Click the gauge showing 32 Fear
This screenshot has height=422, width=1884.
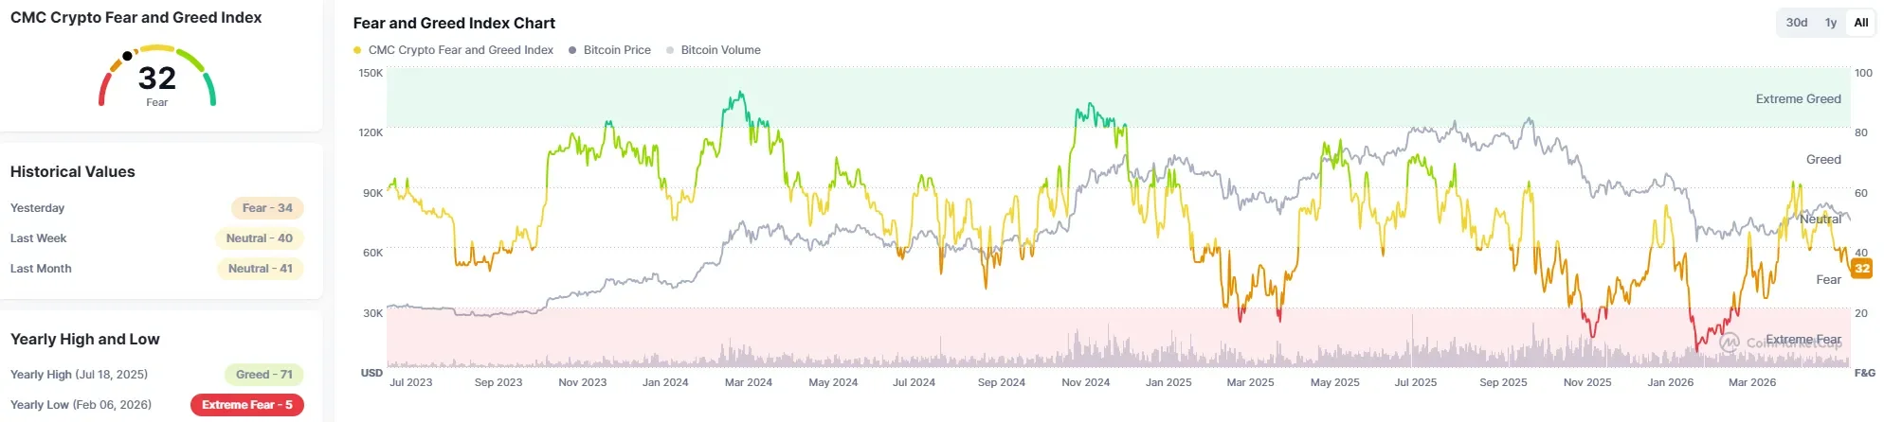[x=157, y=76]
